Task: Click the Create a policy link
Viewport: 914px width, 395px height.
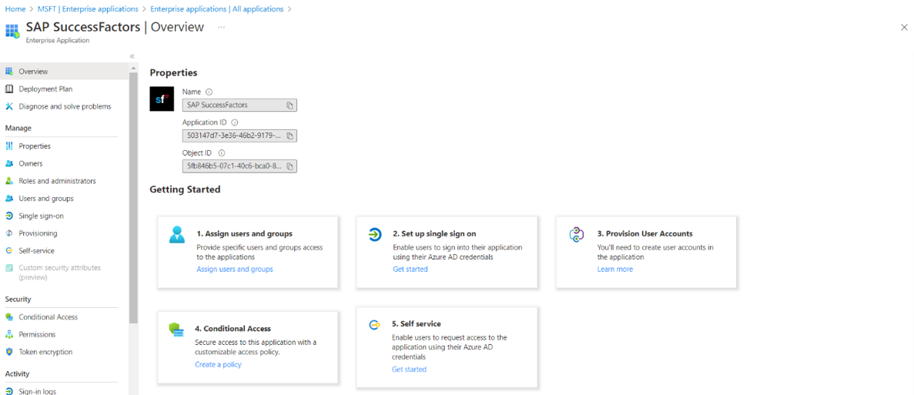Action: [x=218, y=365]
